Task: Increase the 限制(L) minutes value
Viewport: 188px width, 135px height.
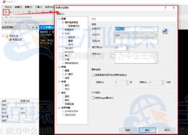Action: coord(162,82)
